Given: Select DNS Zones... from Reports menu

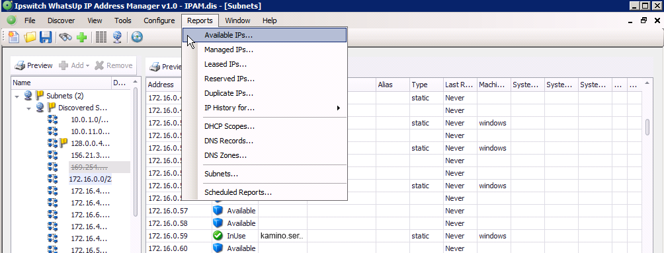Looking at the screenshot, I should point(265,155).
